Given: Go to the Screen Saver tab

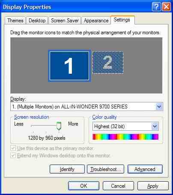Looking at the screenshot, I should point(65,21).
